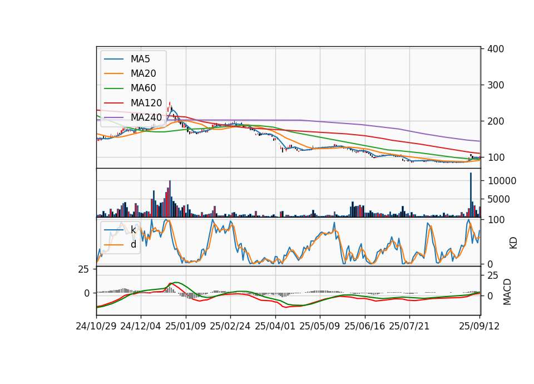Click the 400 price axis label

[496, 49]
